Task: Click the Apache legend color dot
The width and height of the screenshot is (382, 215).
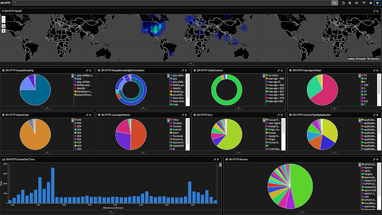Action: click(x=363, y=168)
